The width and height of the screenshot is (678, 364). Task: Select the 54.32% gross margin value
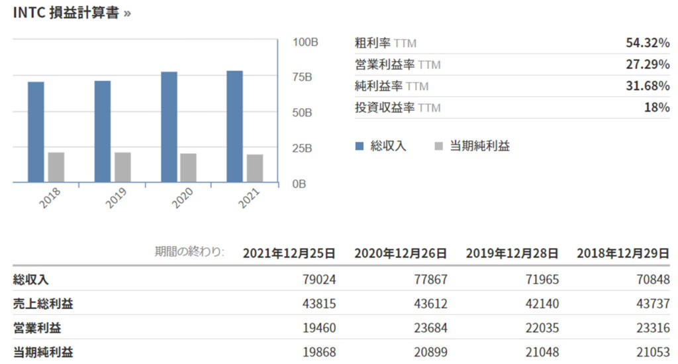[x=648, y=42]
